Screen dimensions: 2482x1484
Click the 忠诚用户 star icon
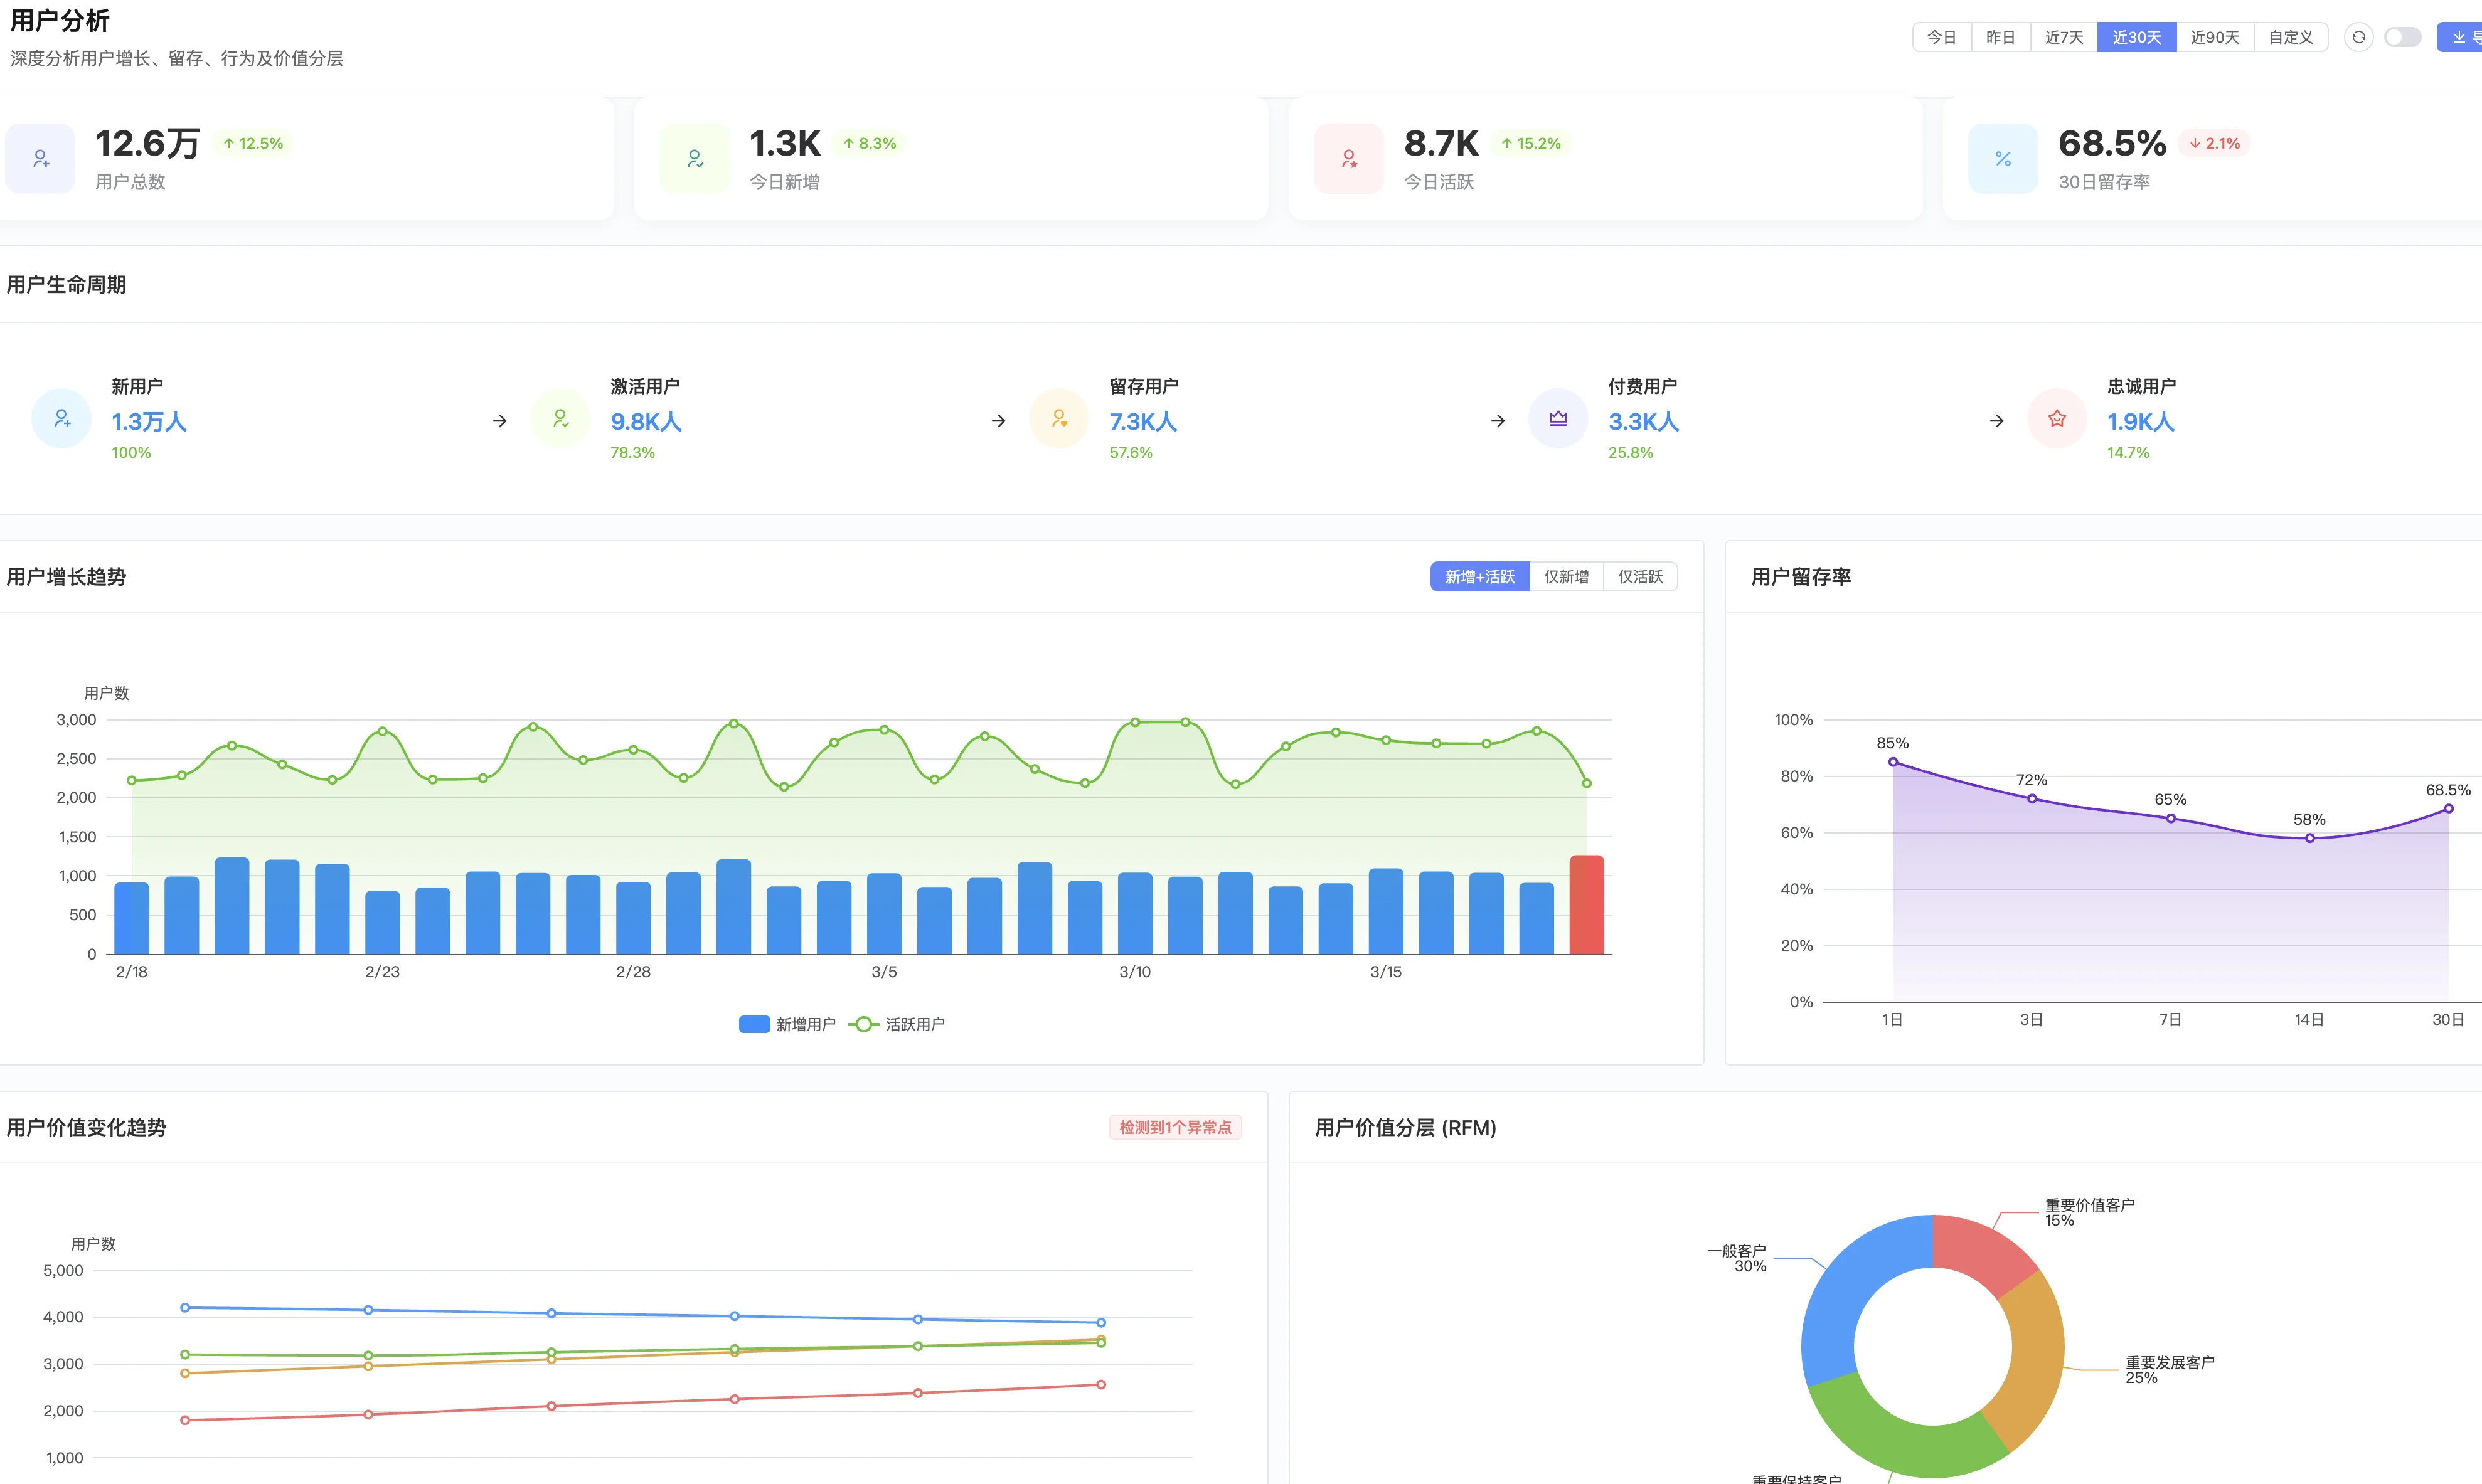[2057, 418]
